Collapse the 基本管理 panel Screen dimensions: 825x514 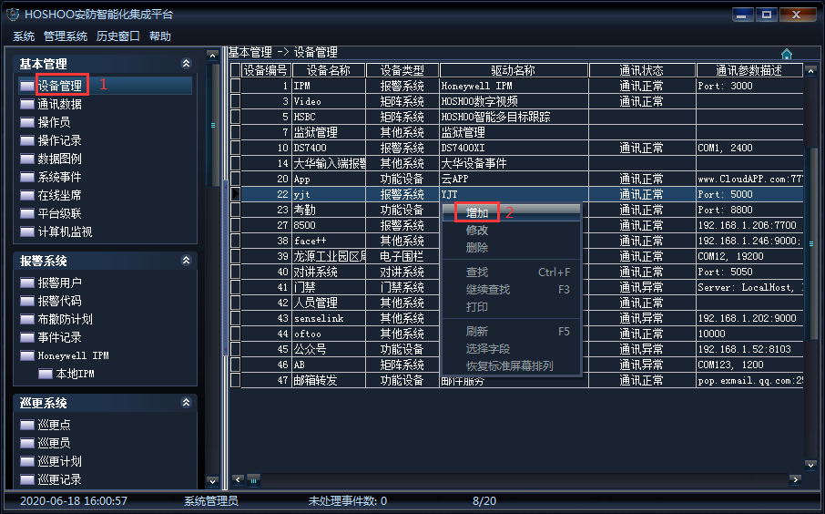point(186,64)
